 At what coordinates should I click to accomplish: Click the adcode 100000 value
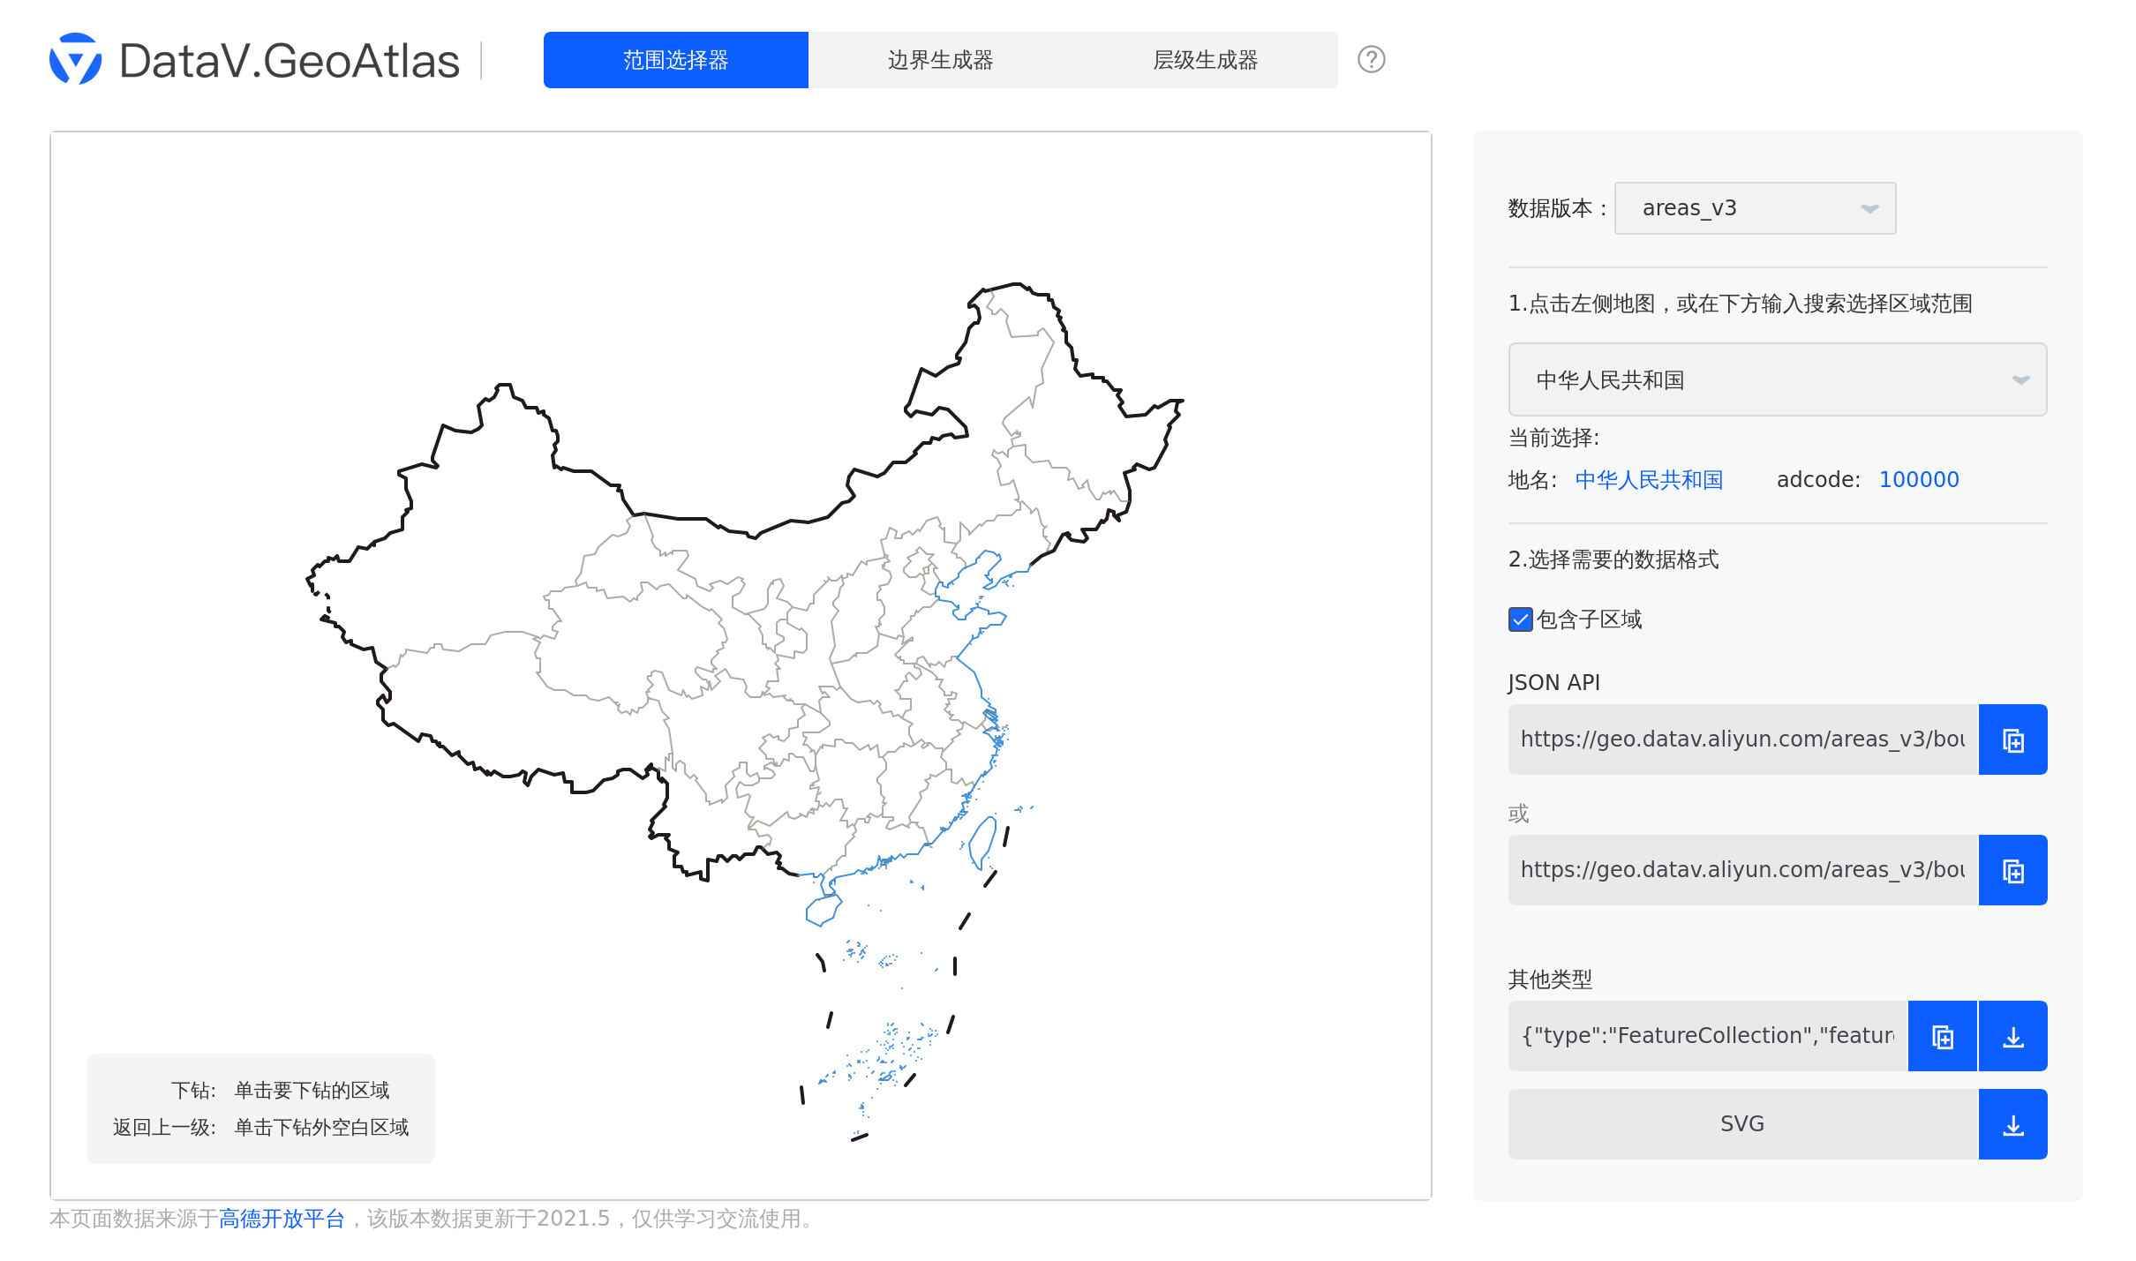[x=1919, y=479]
